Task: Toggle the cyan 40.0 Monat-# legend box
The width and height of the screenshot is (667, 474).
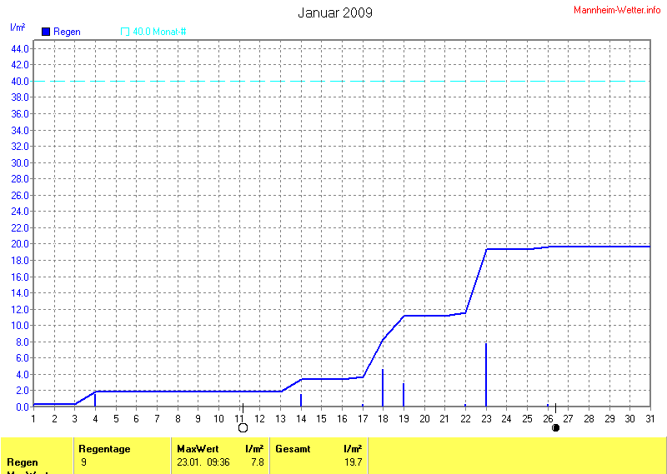Action: click(125, 32)
